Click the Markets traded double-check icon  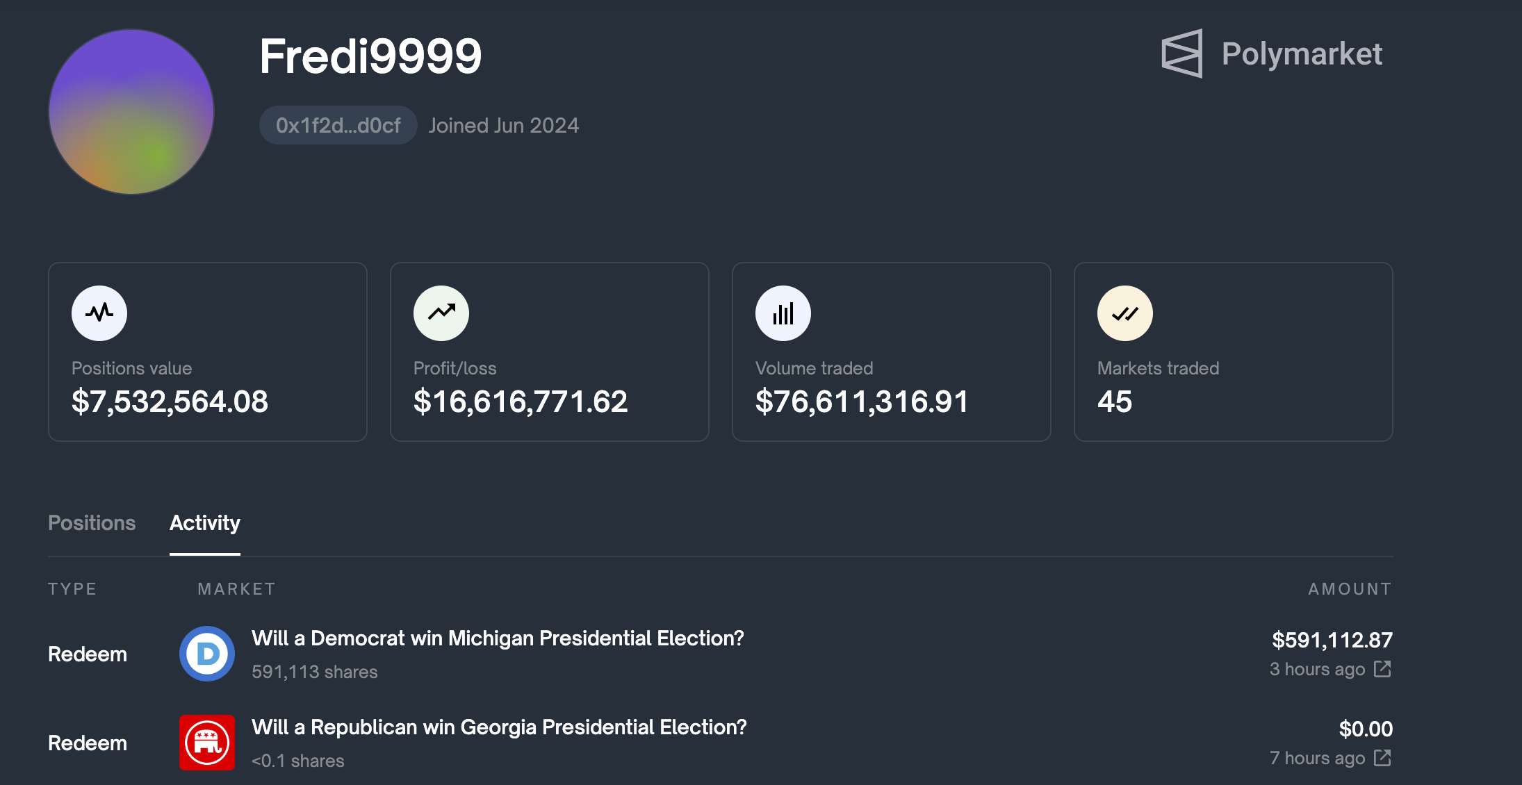pos(1125,313)
